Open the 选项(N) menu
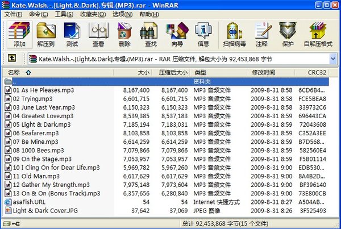Screen dimensions: 341x229 pos(122,14)
